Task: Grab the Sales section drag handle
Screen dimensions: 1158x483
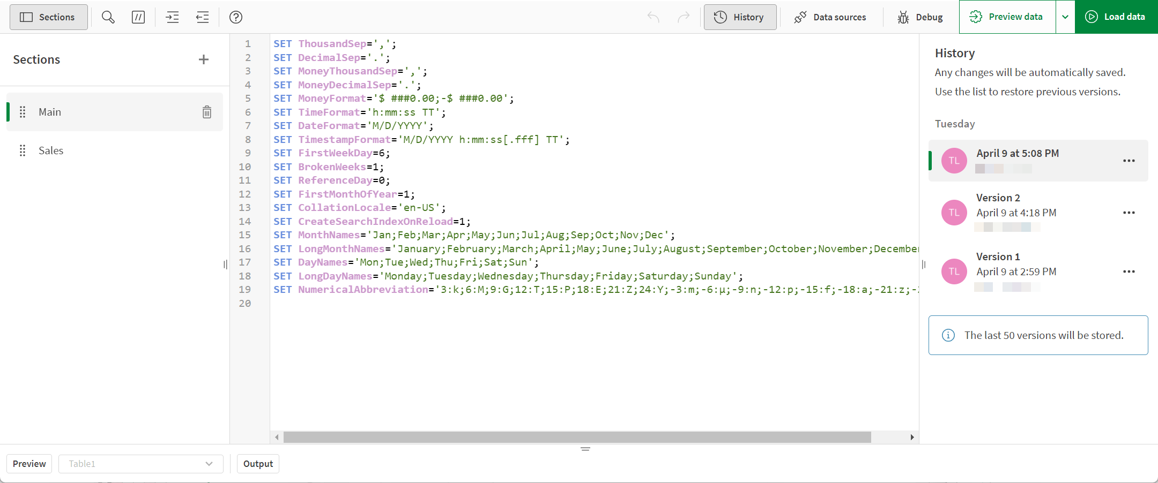Action: coord(23,150)
